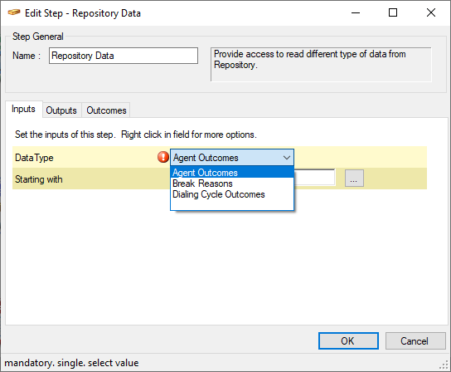This screenshot has height=372, width=451.
Task: Open the ellipsis browse button
Action: click(354, 179)
